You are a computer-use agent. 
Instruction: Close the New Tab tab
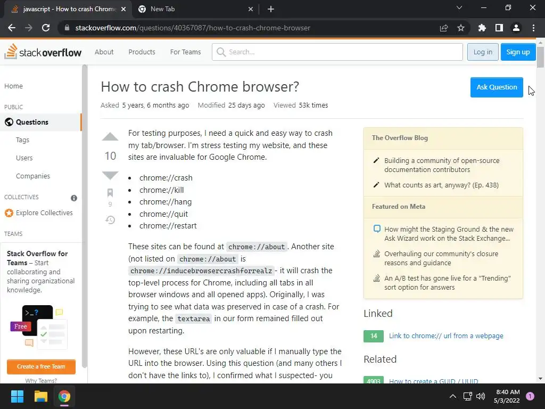tap(251, 10)
